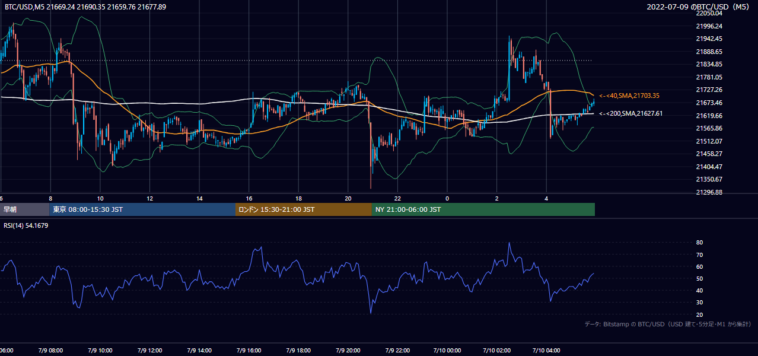
Task: Click price axis value 21888.65
Action: click(709, 52)
